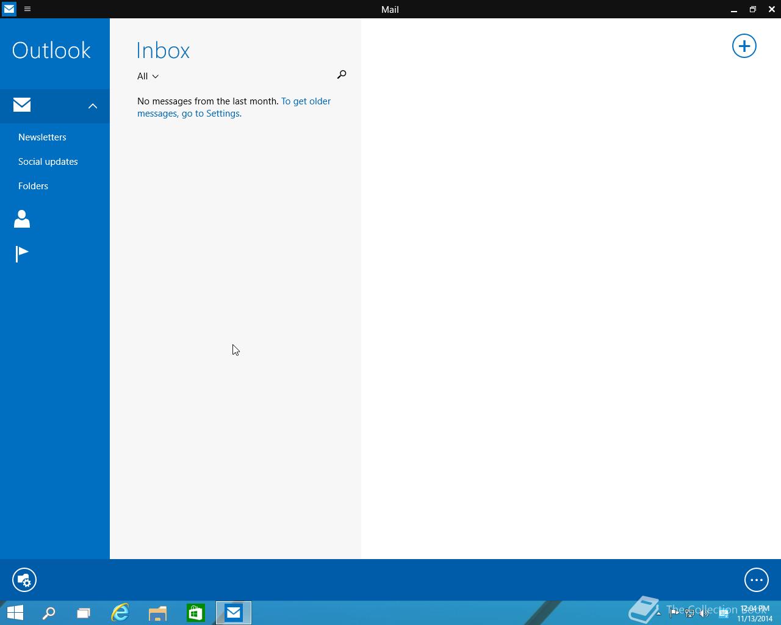781x625 pixels.
Task: Open the inbox search magnifier
Action: click(342, 74)
